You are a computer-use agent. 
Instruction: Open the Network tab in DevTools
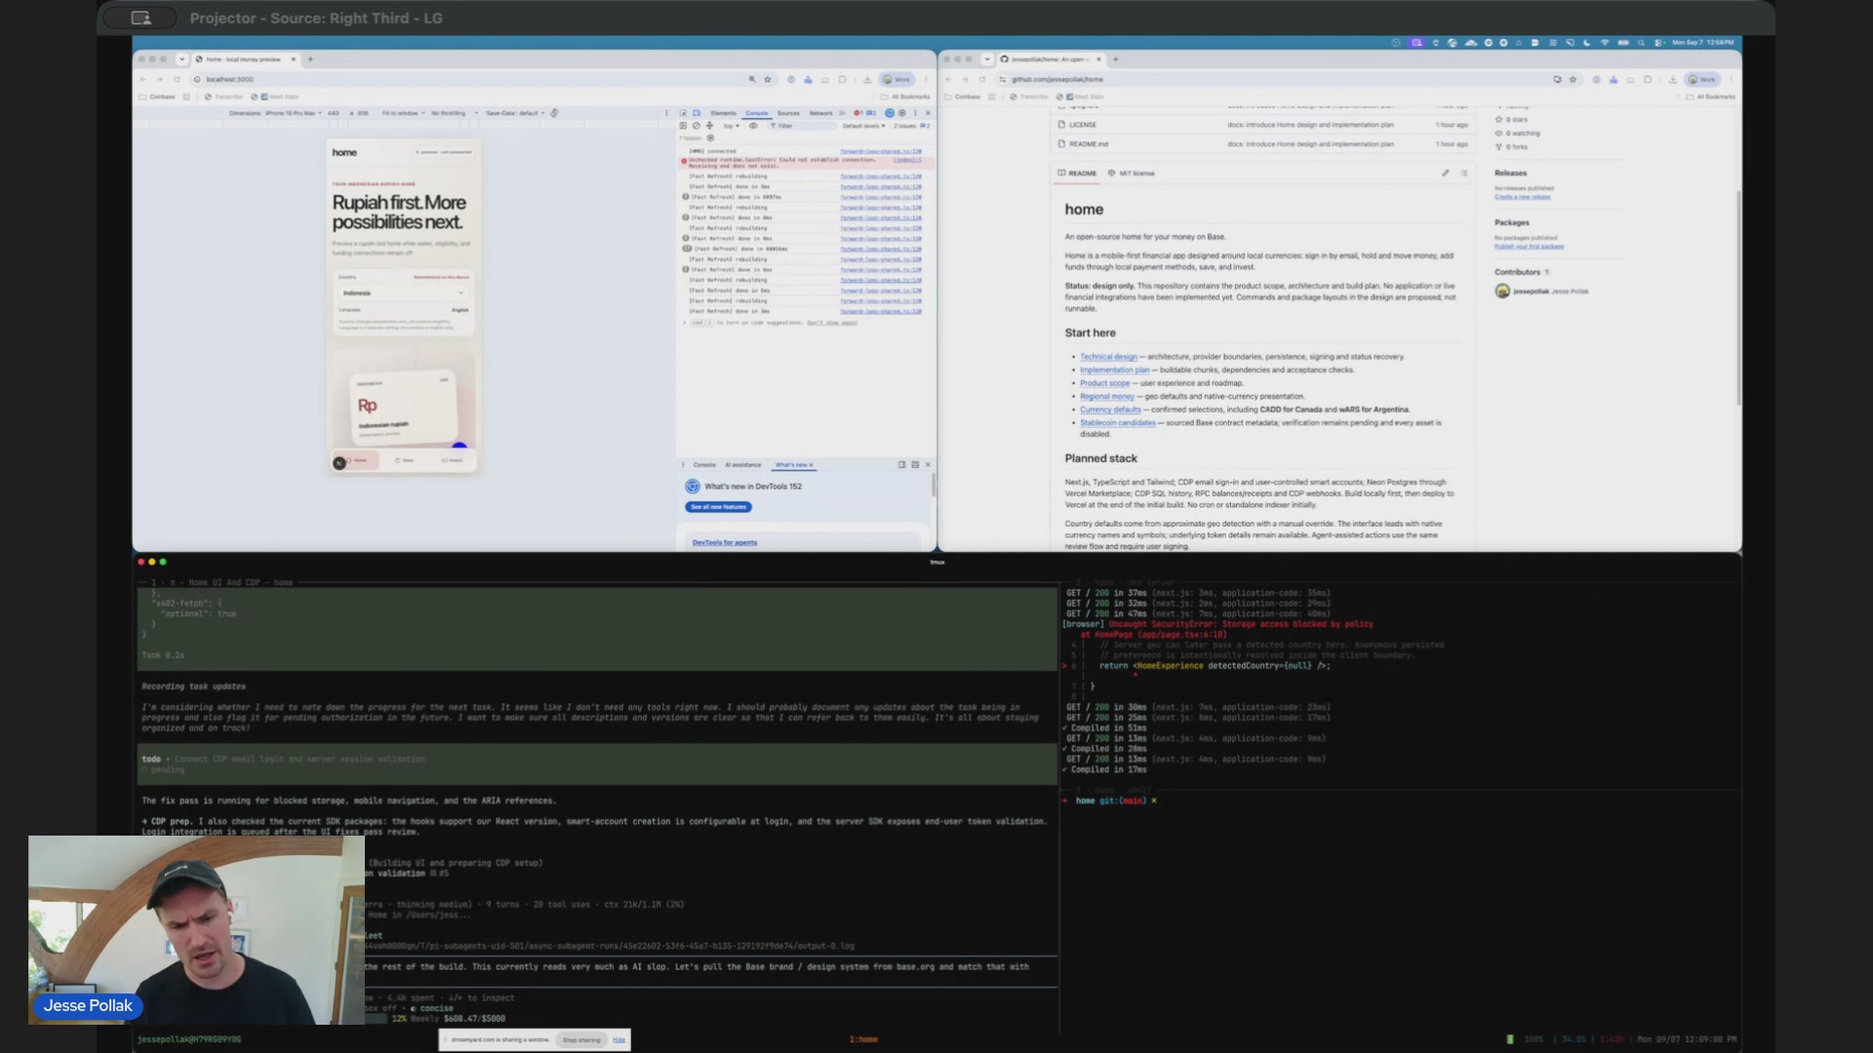click(821, 113)
